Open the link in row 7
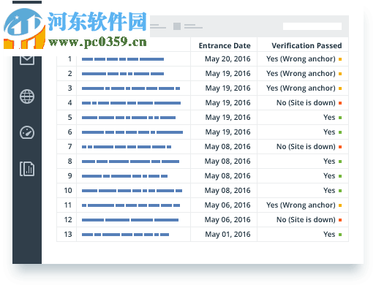The width and height of the screenshot is (376, 288). coord(127,147)
